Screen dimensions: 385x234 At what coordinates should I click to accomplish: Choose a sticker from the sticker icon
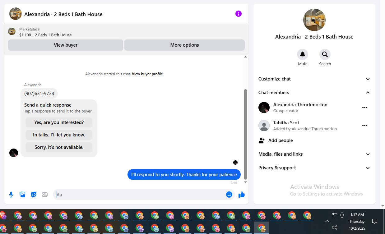(x=34, y=195)
